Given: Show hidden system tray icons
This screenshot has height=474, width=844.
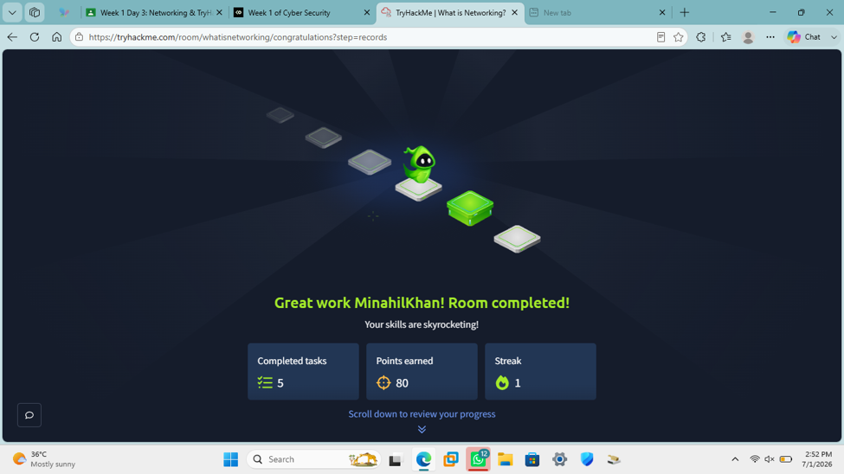Looking at the screenshot, I should point(735,459).
